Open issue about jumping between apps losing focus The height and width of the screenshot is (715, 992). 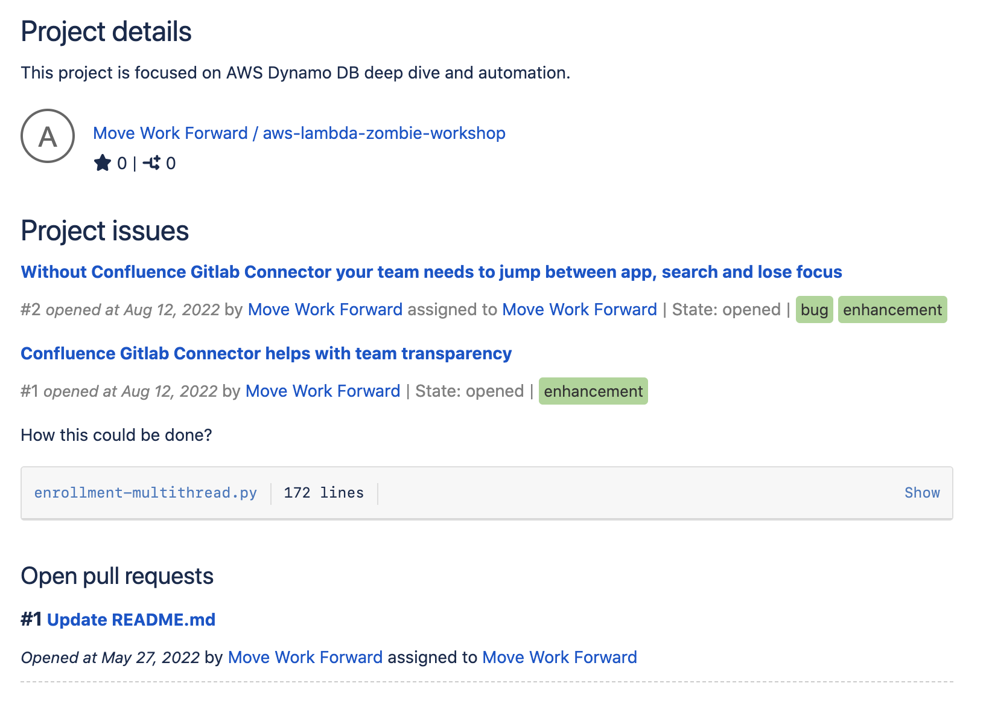[x=431, y=272]
